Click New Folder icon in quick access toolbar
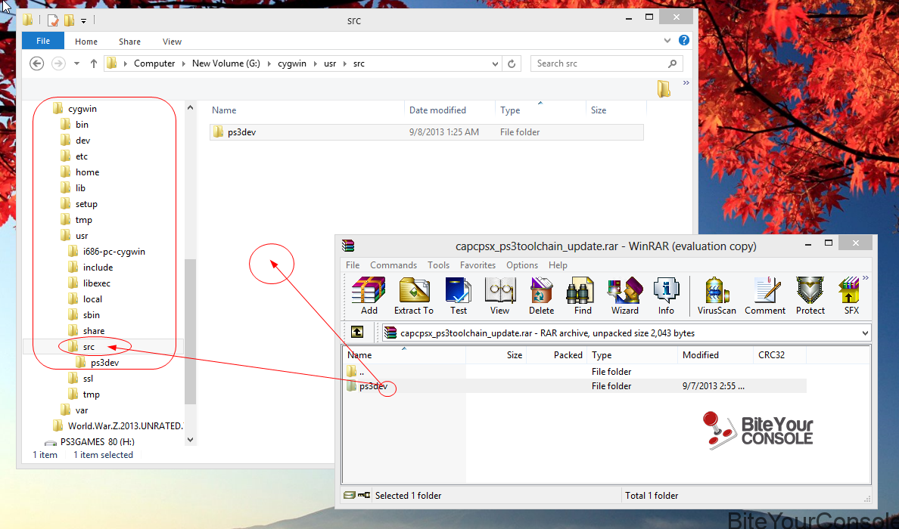The height and width of the screenshot is (529, 899). tap(69, 20)
